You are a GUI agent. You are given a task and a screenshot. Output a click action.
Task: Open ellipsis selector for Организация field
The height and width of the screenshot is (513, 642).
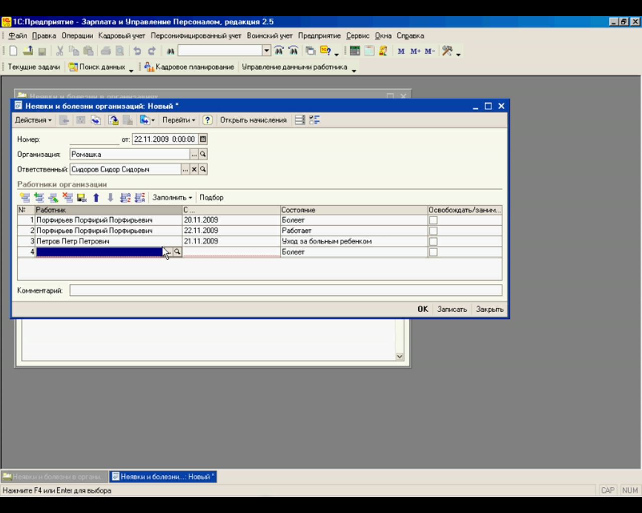194,154
